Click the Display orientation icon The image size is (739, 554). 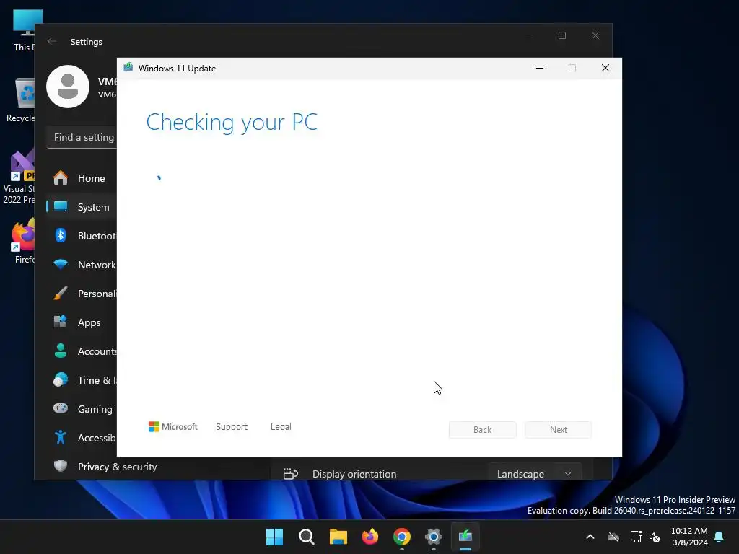pos(290,473)
